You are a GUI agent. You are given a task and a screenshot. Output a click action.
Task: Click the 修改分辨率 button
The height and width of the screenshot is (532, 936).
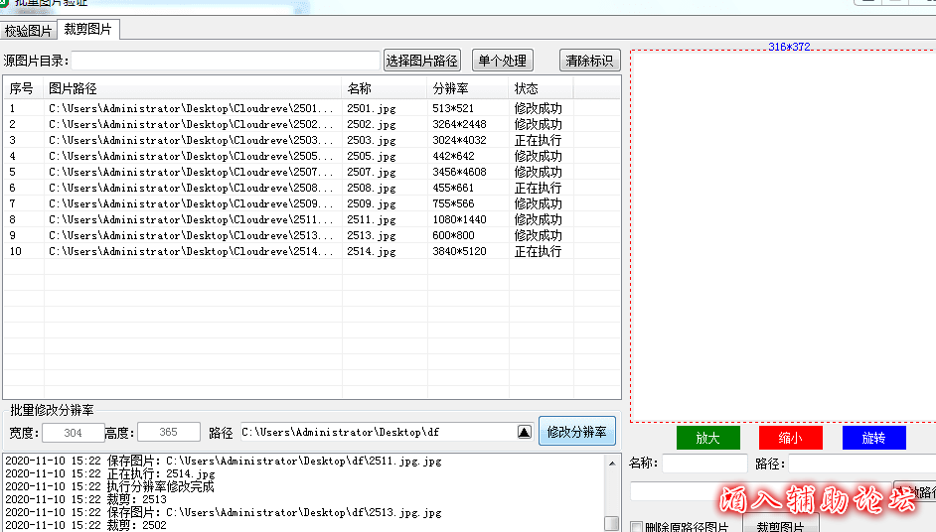pos(576,432)
